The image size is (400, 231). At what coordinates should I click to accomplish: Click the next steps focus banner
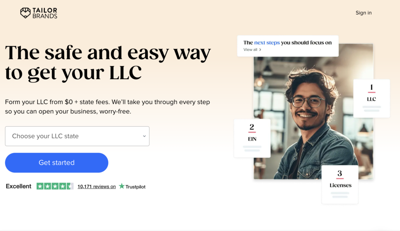(288, 46)
